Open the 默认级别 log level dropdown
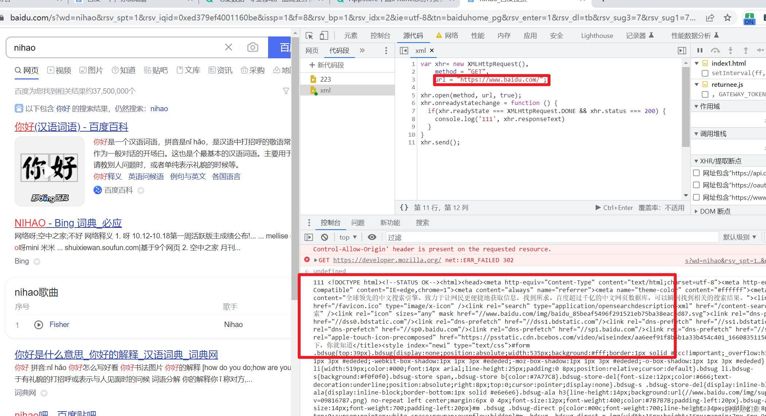 click(739, 237)
